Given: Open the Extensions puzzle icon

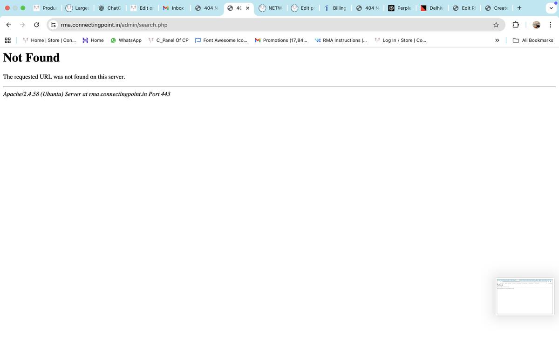Looking at the screenshot, I should coord(516,25).
